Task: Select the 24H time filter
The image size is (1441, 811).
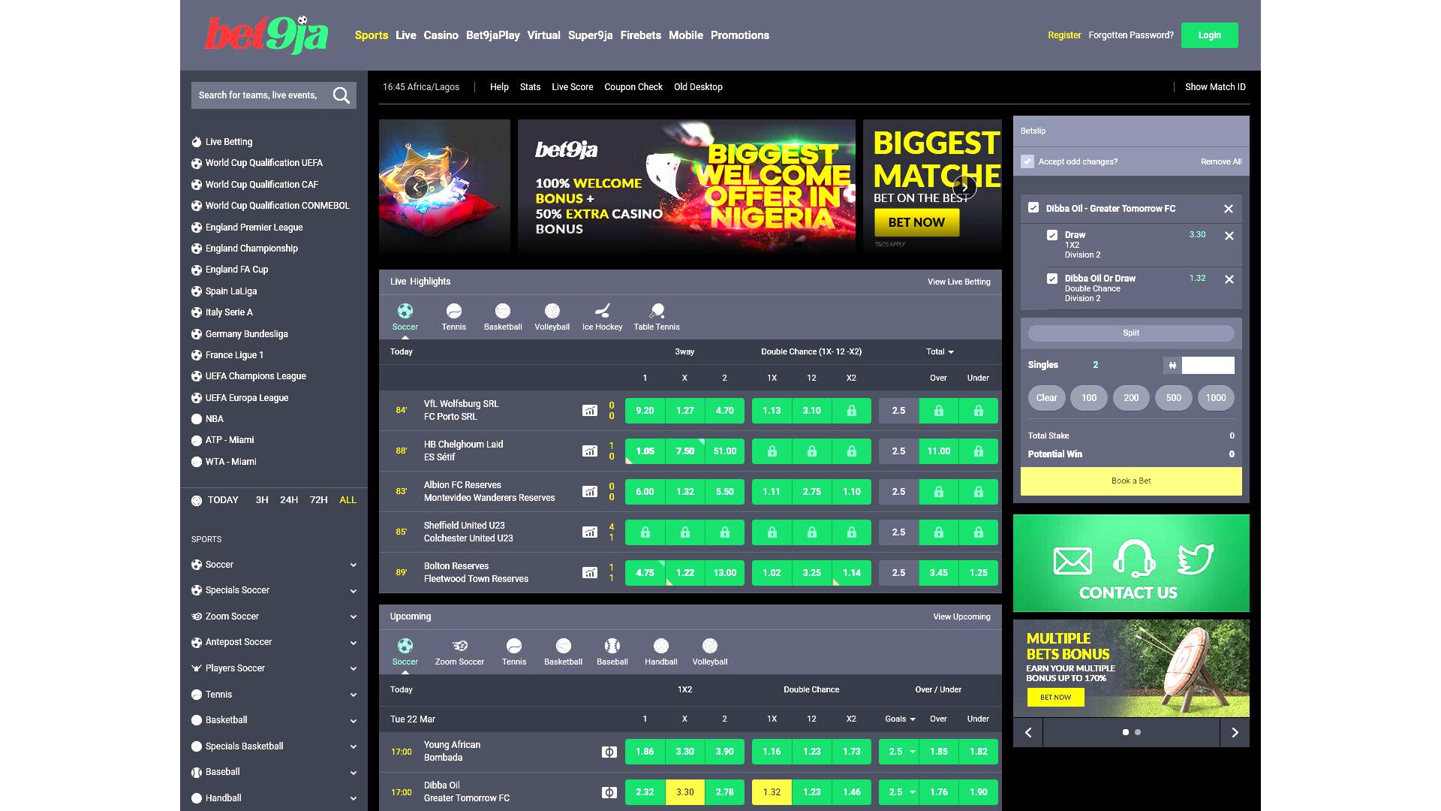Action: (289, 500)
